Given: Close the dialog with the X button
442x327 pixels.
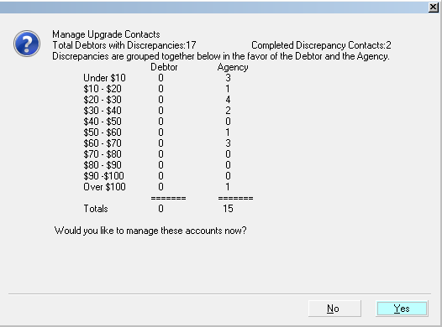Looking at the screenshot, I should tap(433, 8).
